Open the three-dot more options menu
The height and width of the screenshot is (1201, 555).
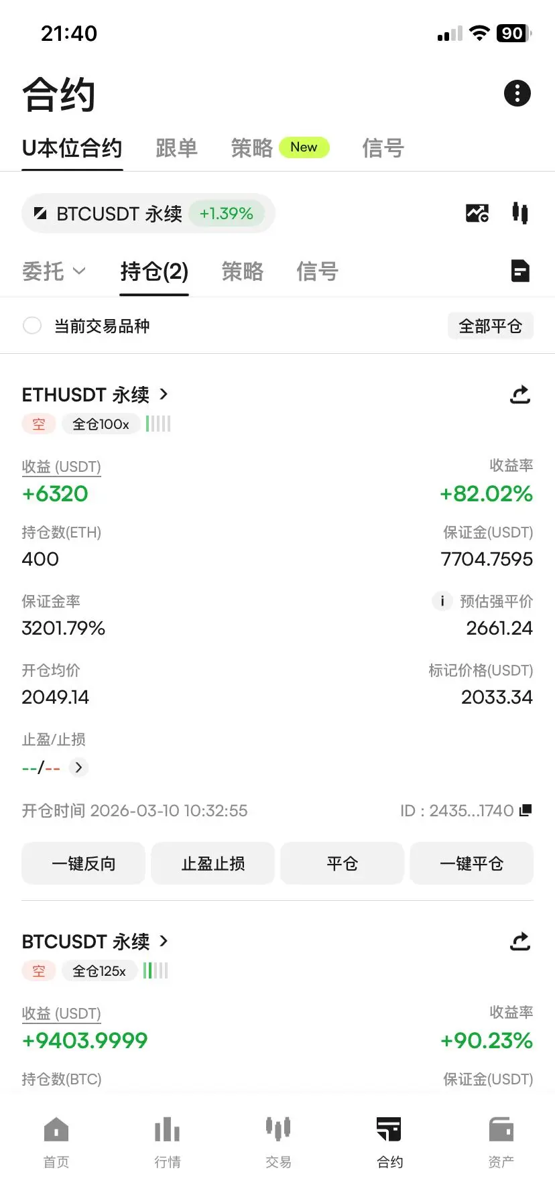(x=517, y=93)
